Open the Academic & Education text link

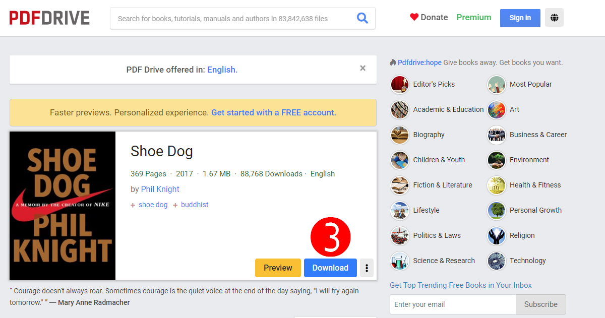pos(448,109)
